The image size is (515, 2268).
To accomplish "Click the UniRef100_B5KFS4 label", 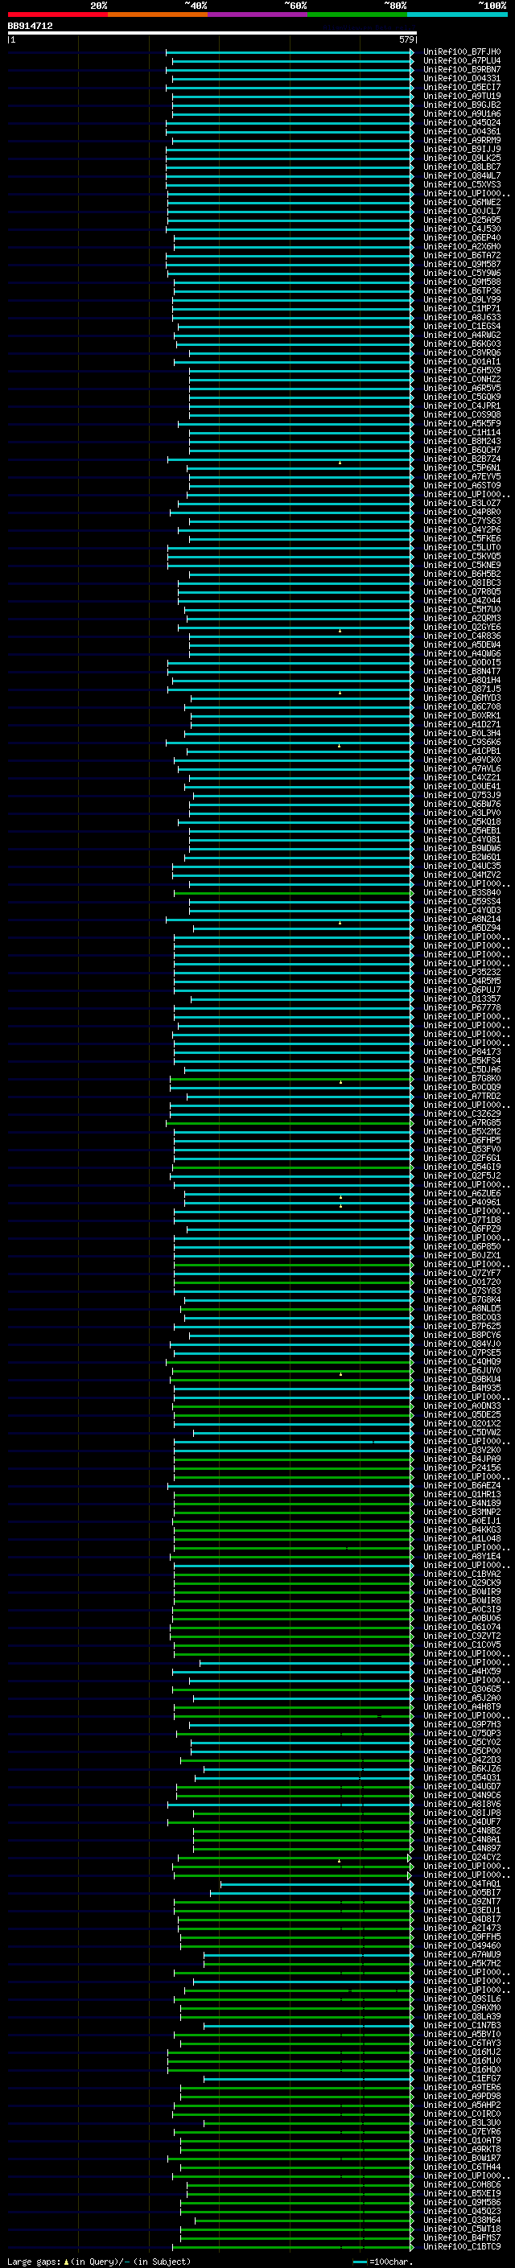I will coord(461,1061).
